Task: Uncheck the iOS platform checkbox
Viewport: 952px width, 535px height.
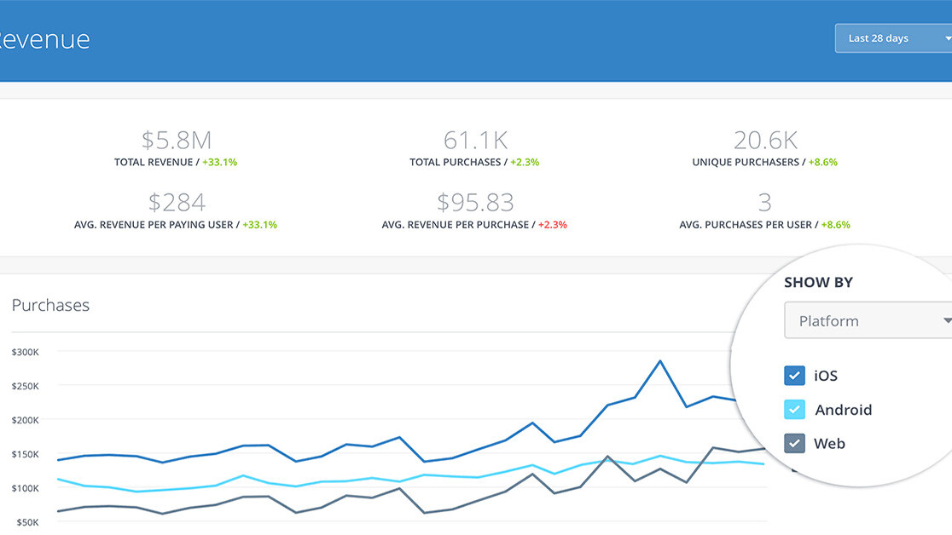Action: coord(794,375)
